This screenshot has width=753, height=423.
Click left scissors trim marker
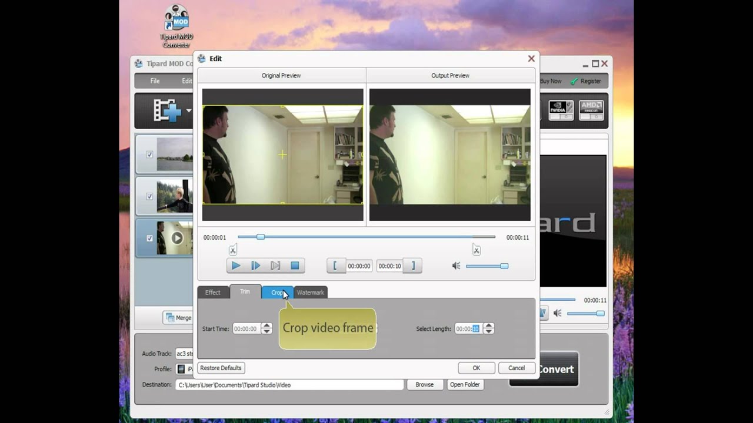coord(233,250)
